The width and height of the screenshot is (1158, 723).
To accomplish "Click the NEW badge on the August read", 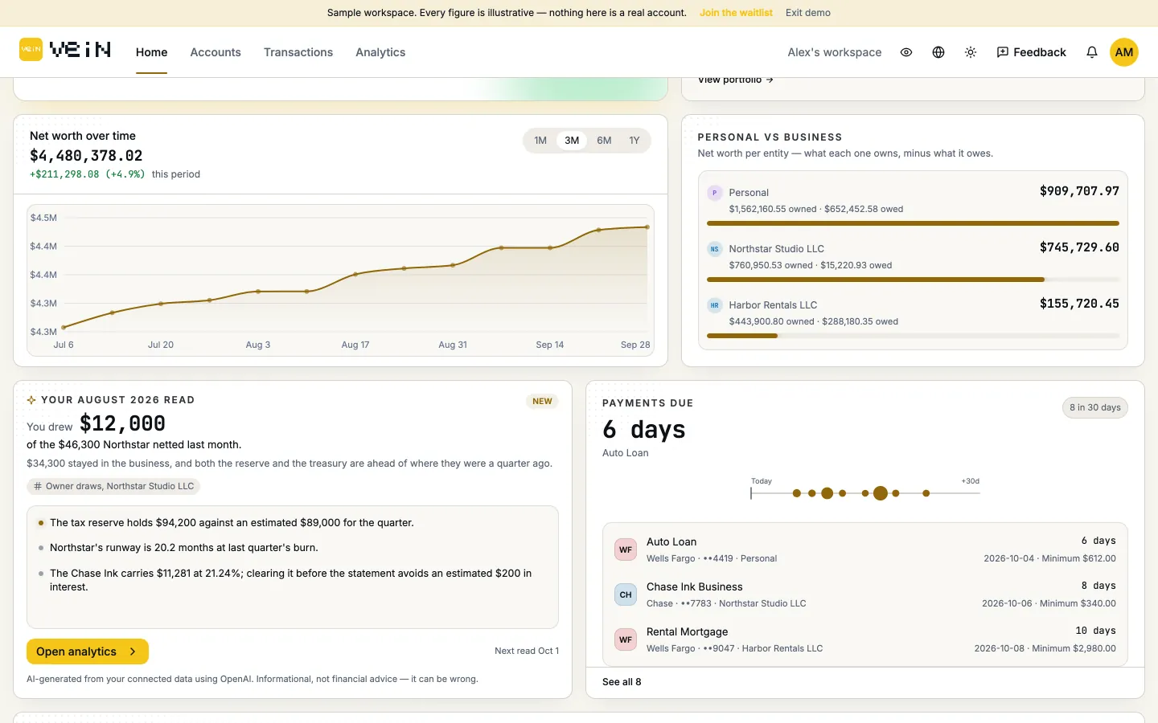I will 543,402.
